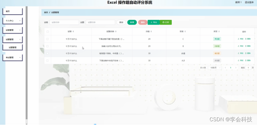
Task: Edit (修改) the 下面动物不属于昆虫 question row
Action: 240,39
